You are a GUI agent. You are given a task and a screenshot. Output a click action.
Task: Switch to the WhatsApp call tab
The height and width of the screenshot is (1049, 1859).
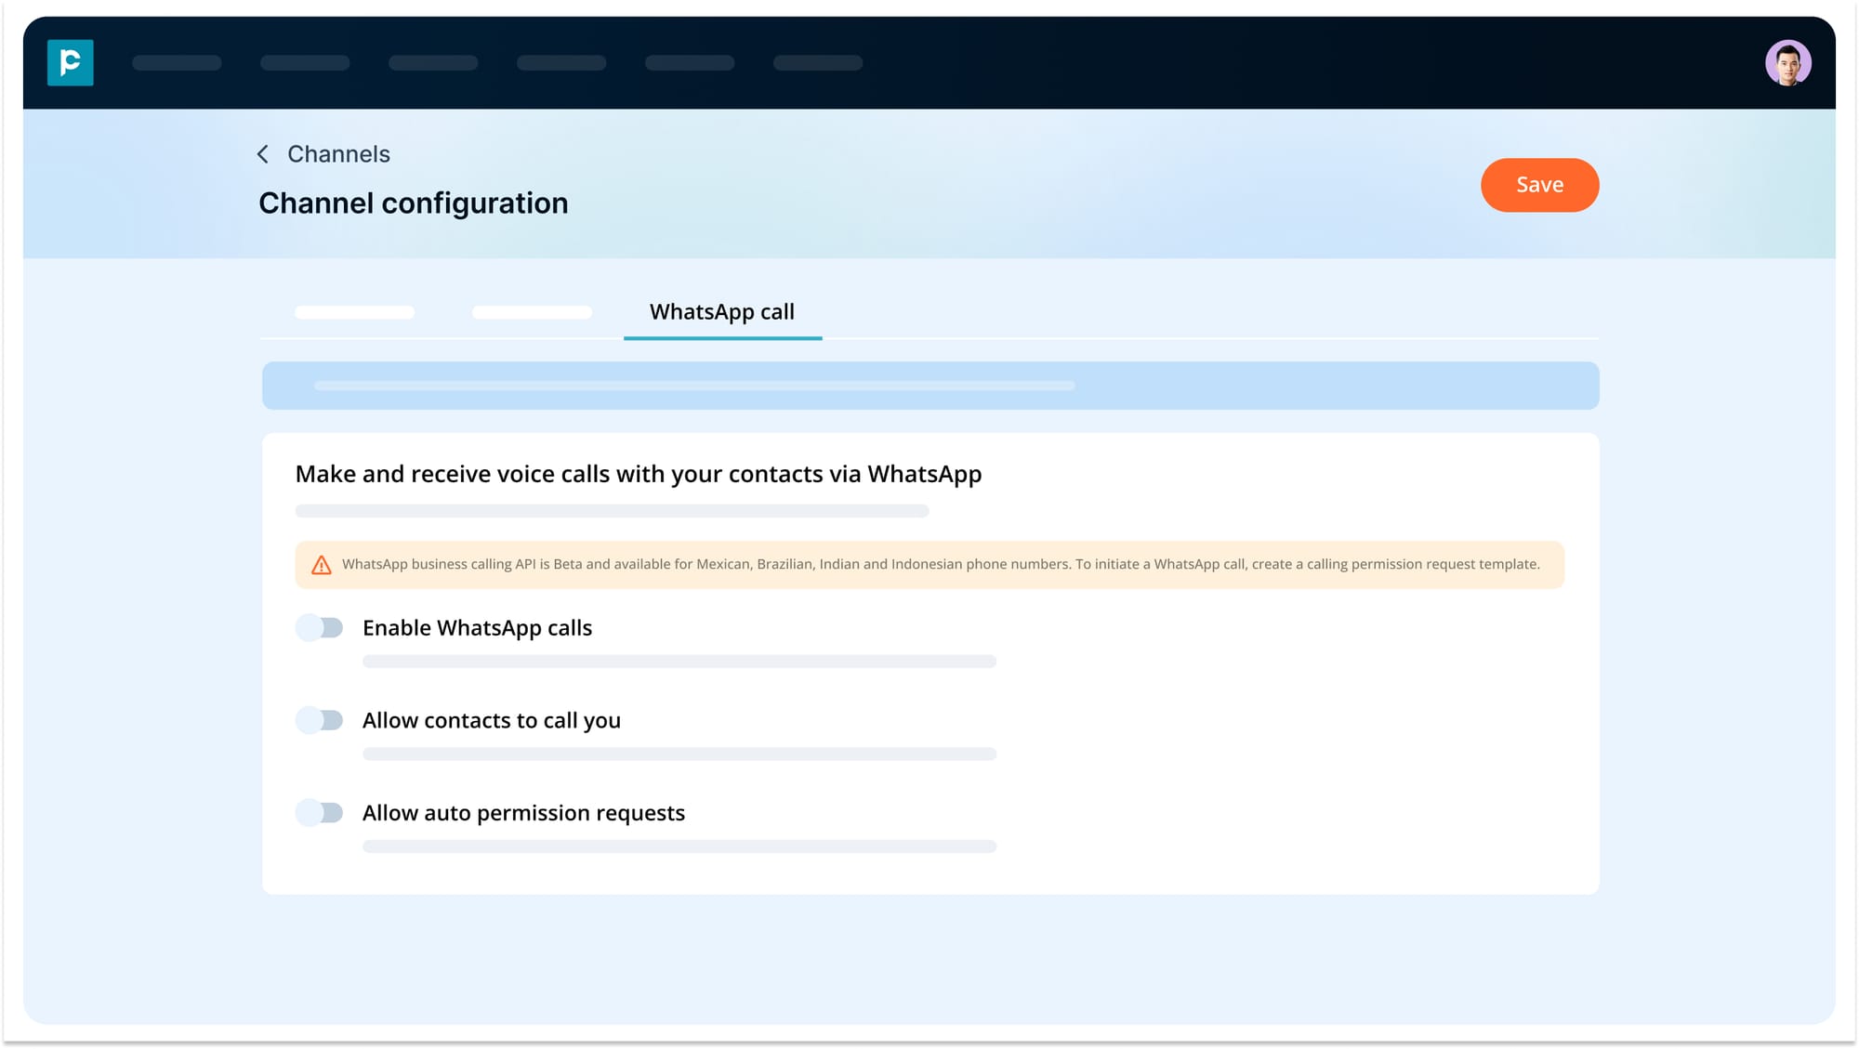(x=722, y=311)
